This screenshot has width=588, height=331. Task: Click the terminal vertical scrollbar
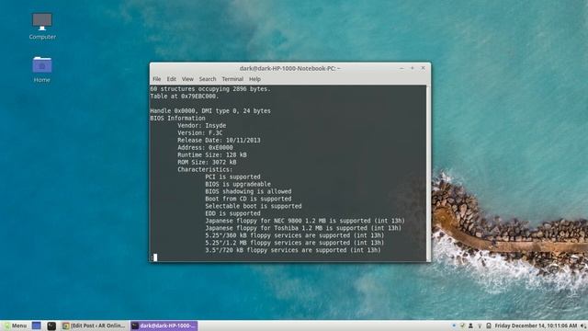[428, 173]
